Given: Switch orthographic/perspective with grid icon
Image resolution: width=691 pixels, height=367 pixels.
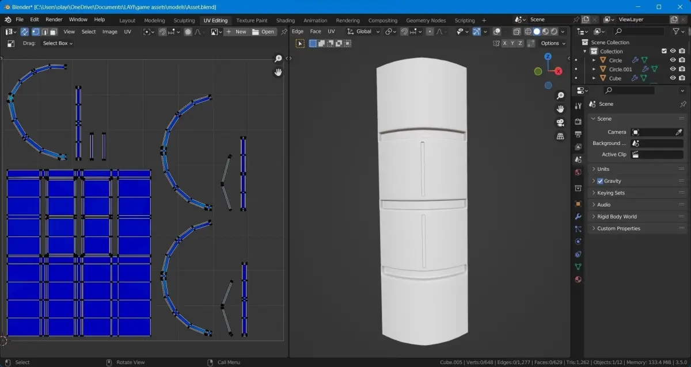Looking at the screenshot, I should (560, 136).
